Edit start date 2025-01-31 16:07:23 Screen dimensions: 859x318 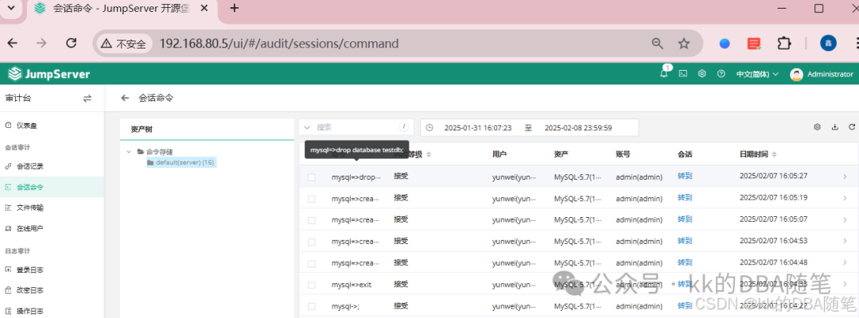tap(478, 127)
